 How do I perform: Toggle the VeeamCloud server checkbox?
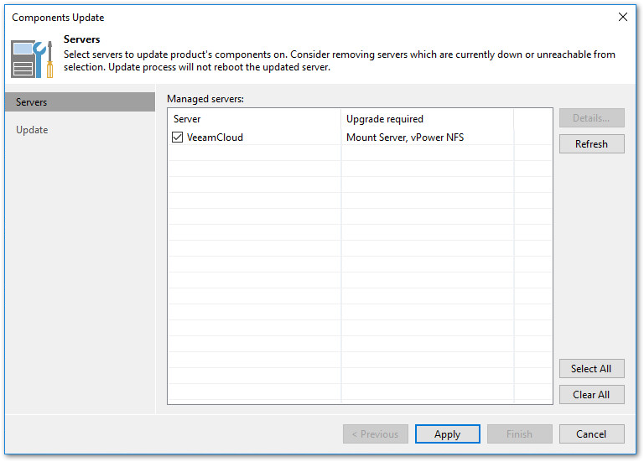coord(177,138)
